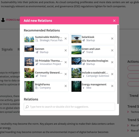Select the Community Steward title
Viewport: 139px width, 137px height.
click(x=49, y=73)
